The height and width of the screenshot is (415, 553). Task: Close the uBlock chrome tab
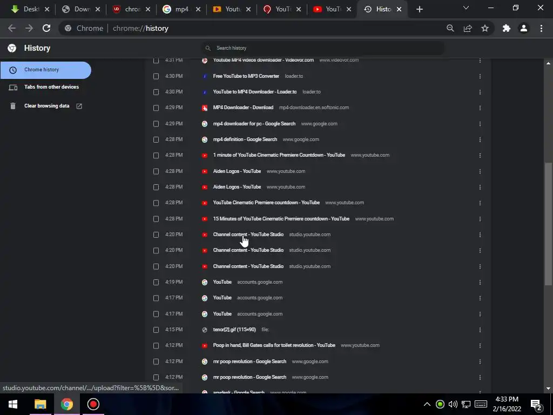(x=148, y=10)
